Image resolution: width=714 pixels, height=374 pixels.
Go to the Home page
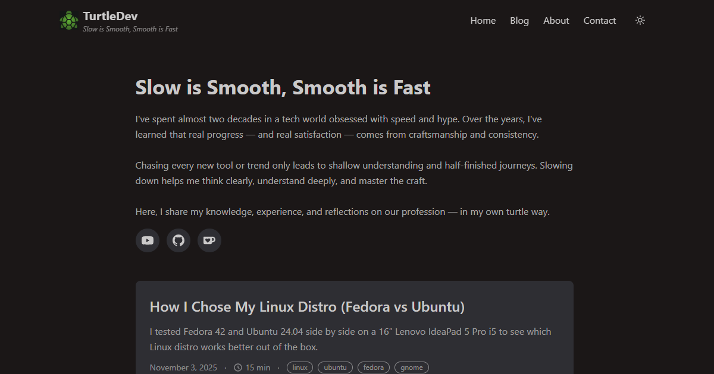tap(483, 21)
